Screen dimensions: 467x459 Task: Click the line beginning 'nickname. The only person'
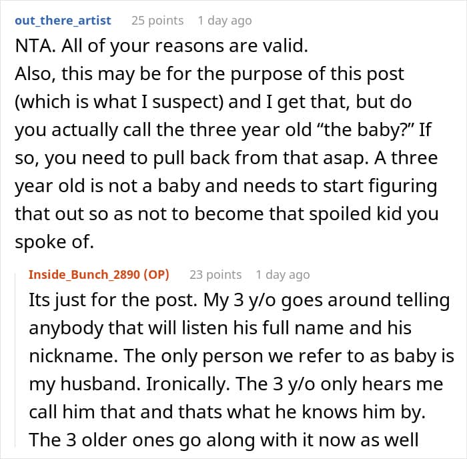point(242,356)
